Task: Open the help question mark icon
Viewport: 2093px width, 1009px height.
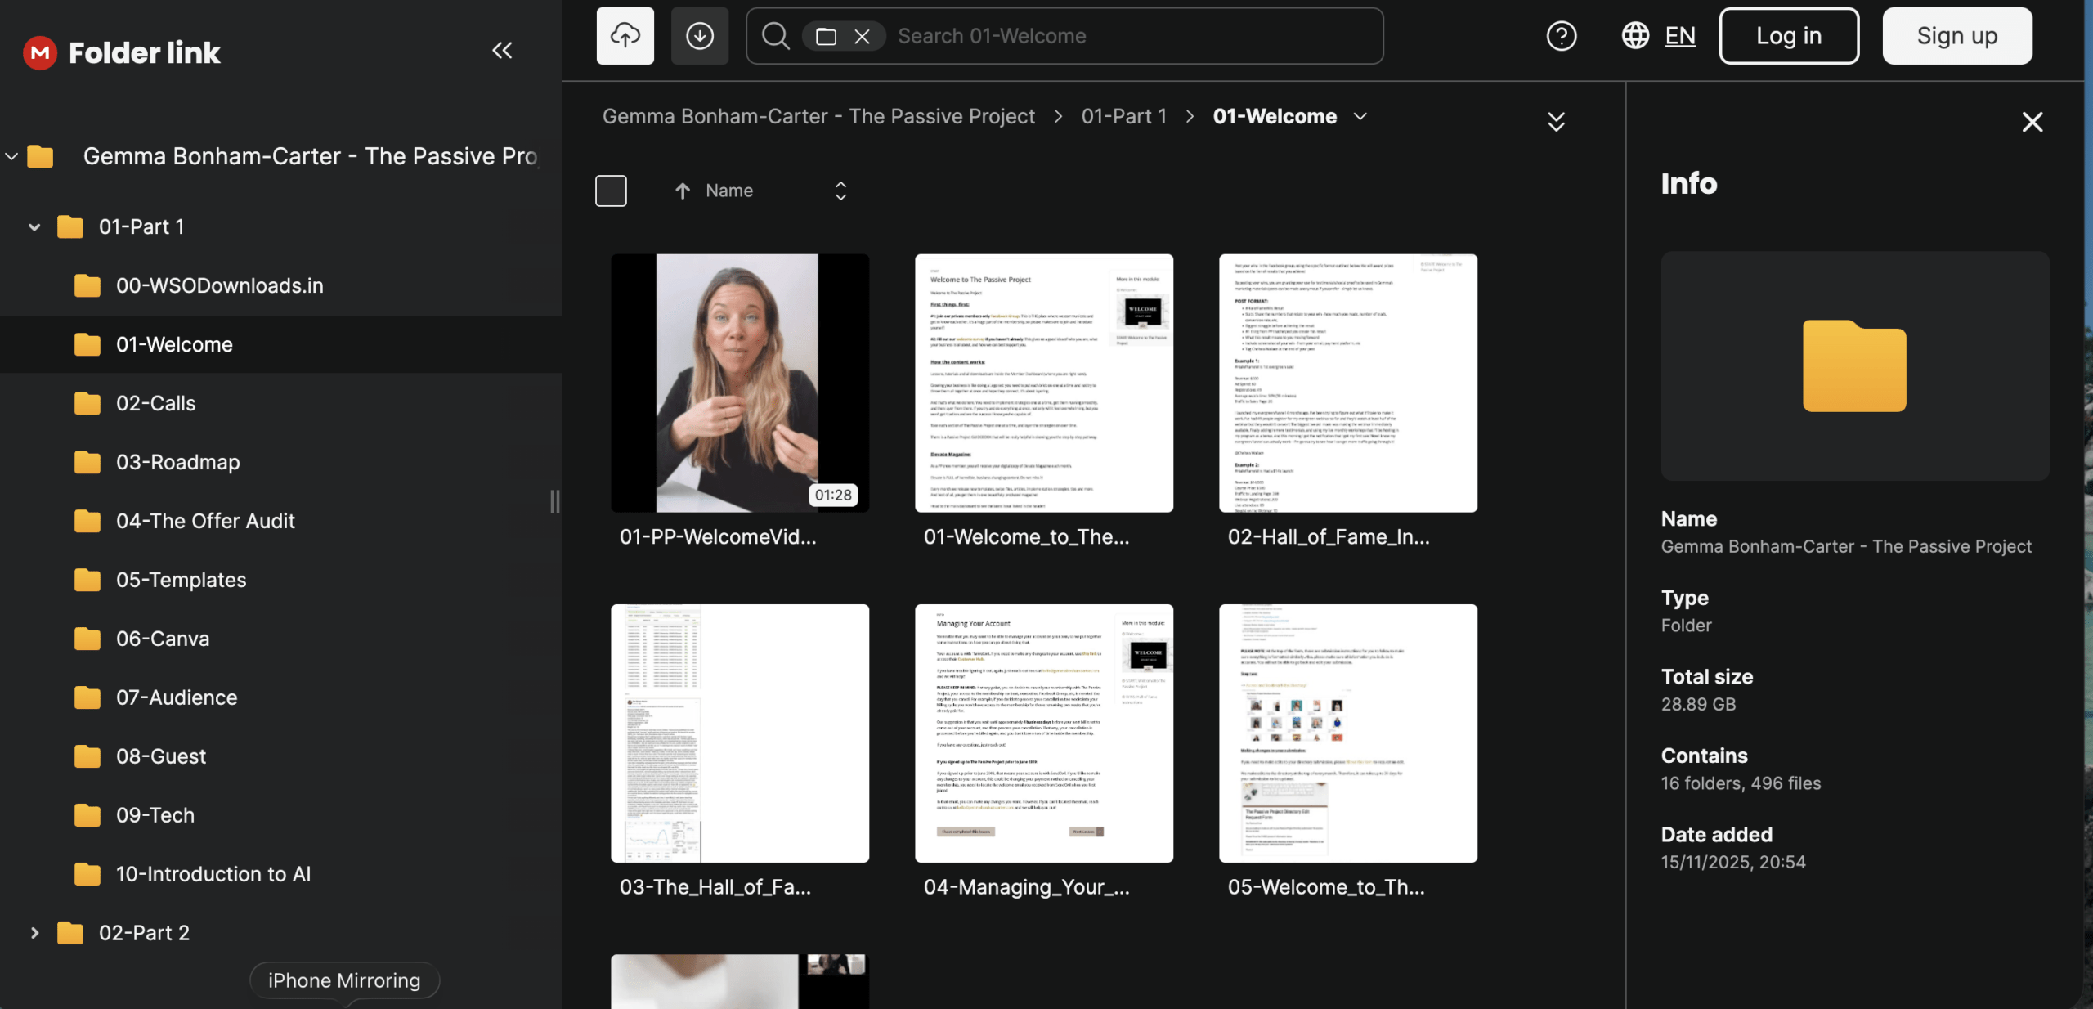Action: click(1561, 36)
